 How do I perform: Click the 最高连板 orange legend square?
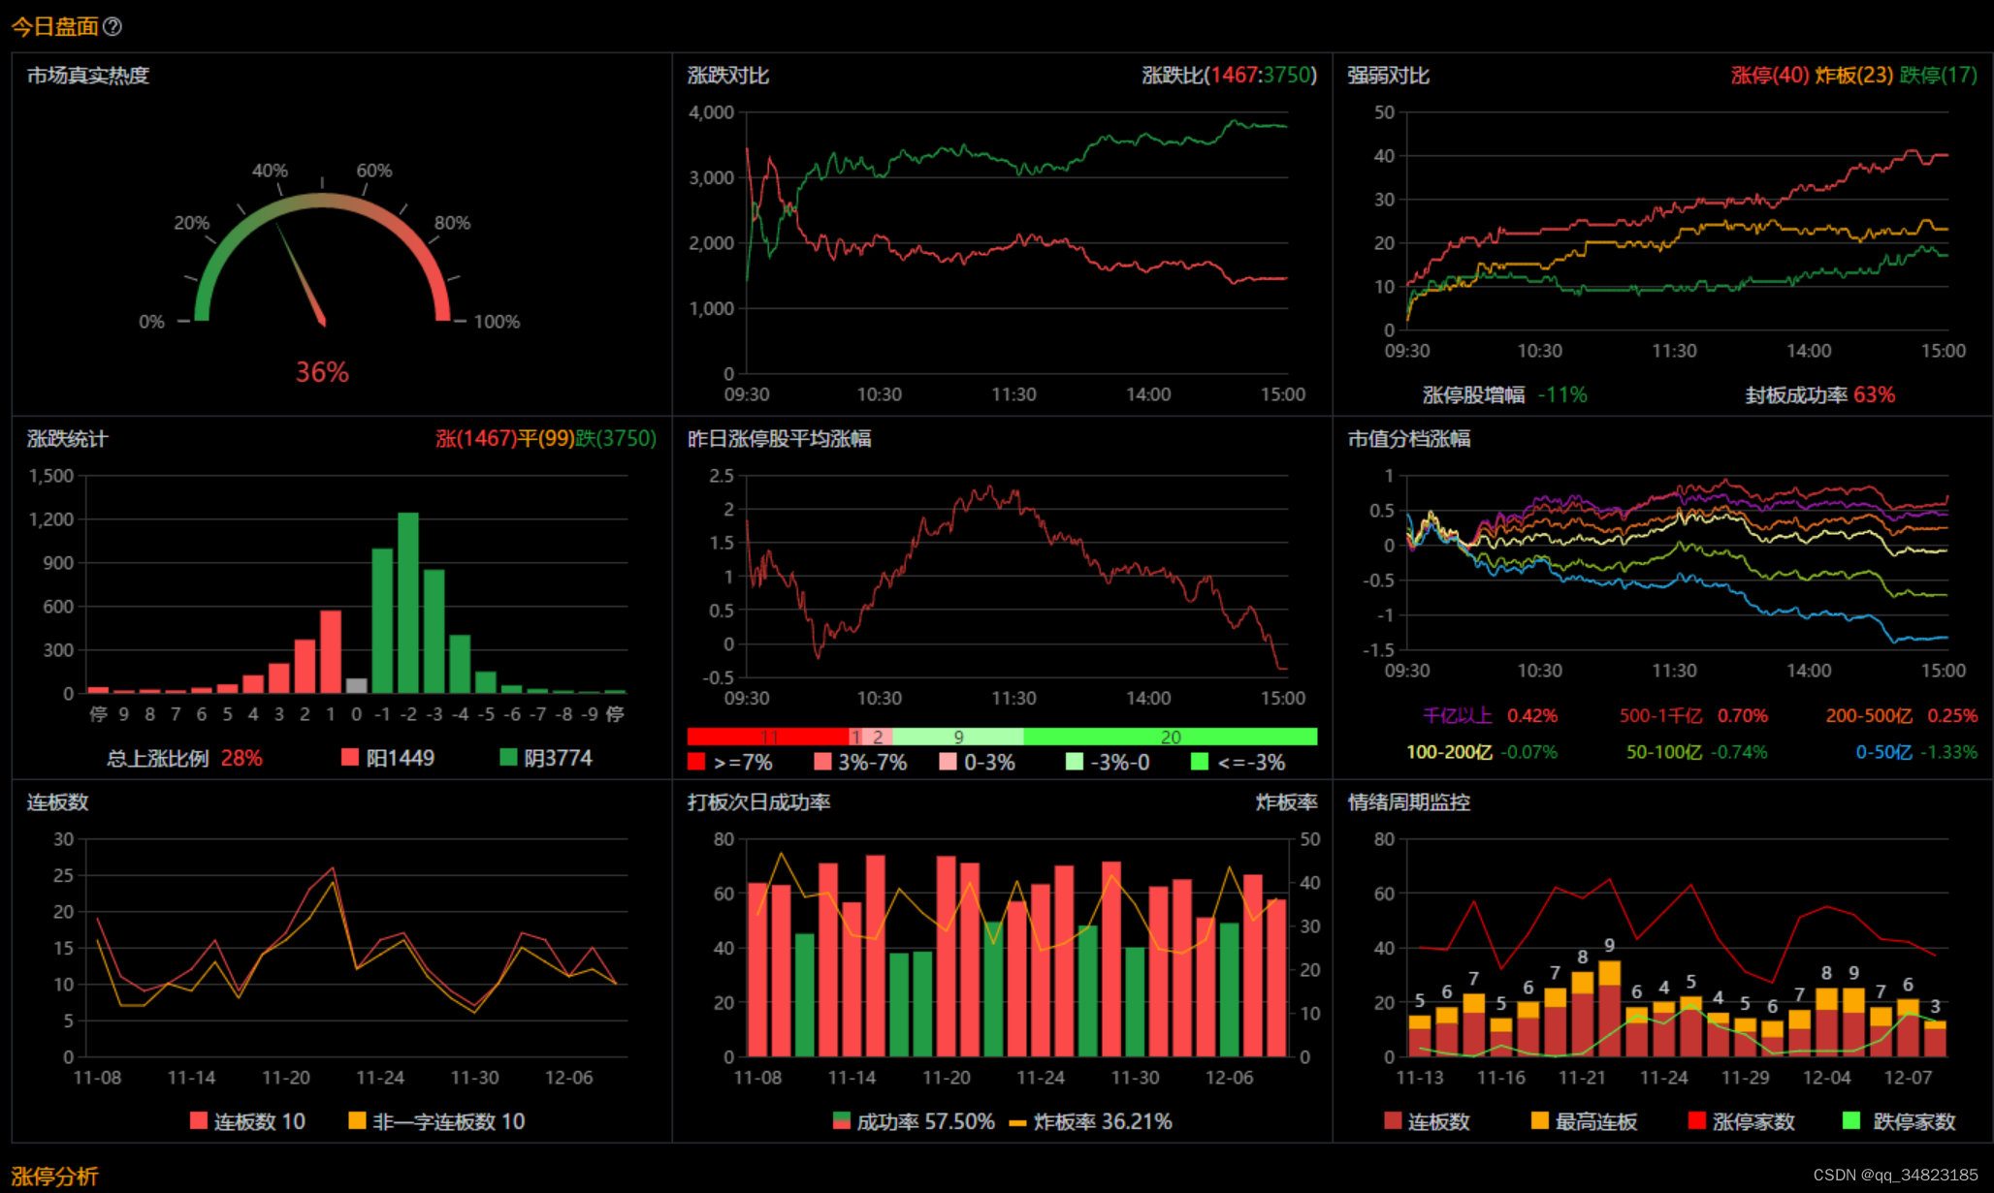point(1539,1120)
